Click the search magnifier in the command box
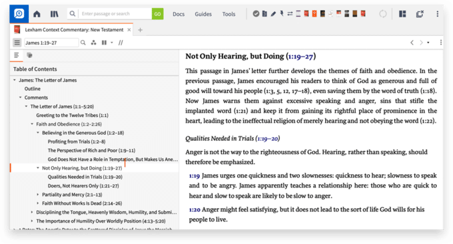Viewport: 453px width, 244px height. (x=73, y=13)
